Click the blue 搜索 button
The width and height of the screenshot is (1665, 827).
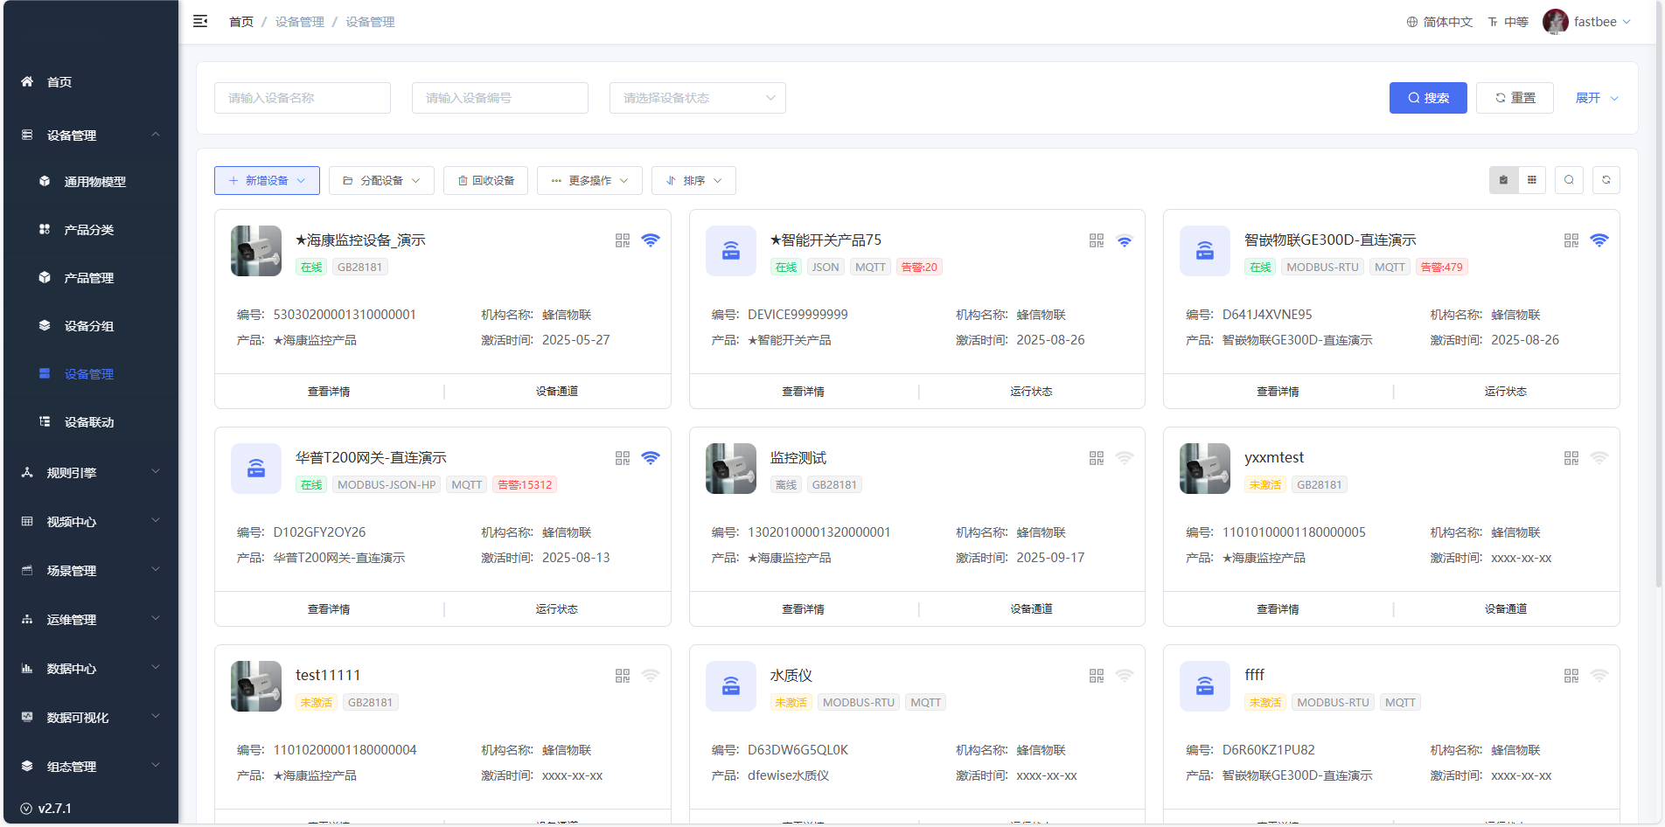1427,98
